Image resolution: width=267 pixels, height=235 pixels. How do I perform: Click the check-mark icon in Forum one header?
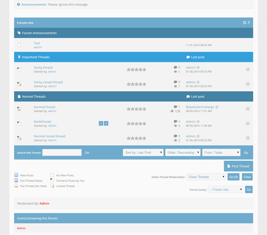[x=245, y=23]
